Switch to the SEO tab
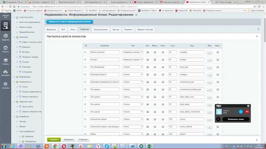The height and width of the screenshot is (149, 266). tap(63, 29)
